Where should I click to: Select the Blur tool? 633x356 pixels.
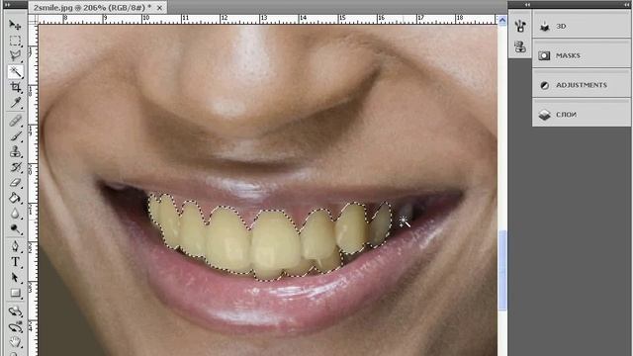[x=16, y=214]
